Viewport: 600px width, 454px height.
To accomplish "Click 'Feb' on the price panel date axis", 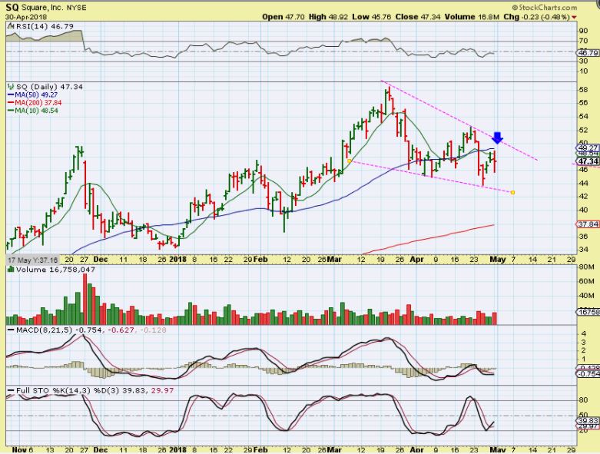I will (260, 260).
